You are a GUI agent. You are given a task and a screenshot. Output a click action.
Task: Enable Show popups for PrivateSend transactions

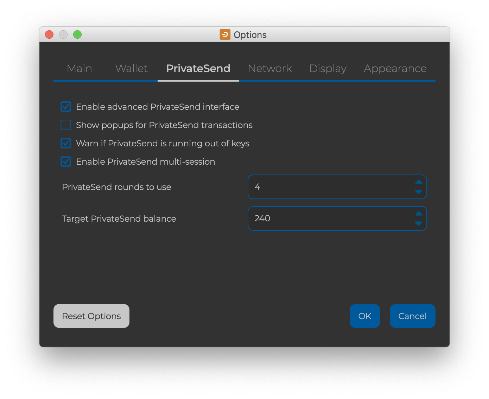(x=66, y=125)
